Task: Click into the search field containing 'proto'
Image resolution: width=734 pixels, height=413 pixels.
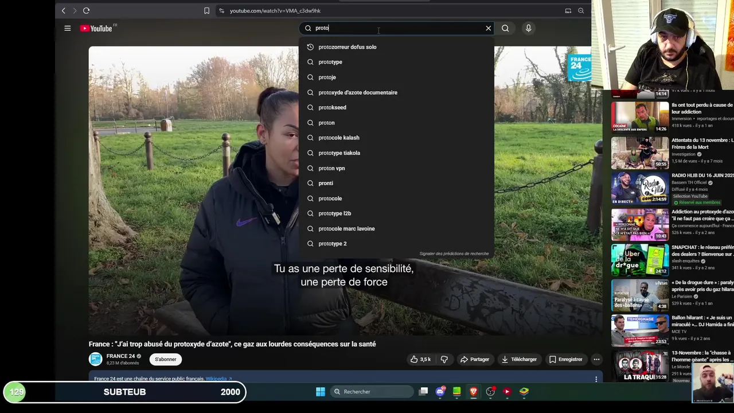Action: click(x=396, y=28)
